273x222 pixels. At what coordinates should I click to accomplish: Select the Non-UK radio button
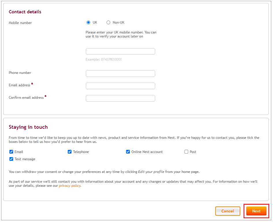108,22
